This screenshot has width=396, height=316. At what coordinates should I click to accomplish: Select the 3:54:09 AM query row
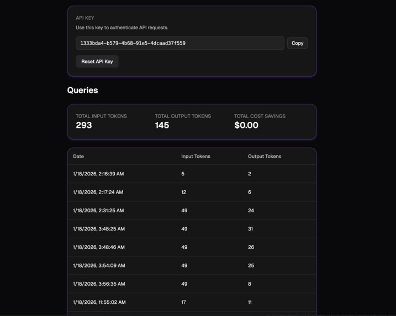point(192,266)
